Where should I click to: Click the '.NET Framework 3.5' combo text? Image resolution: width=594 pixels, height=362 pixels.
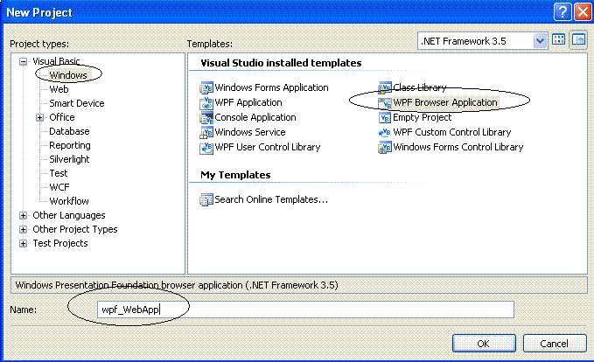coord(464,41)
